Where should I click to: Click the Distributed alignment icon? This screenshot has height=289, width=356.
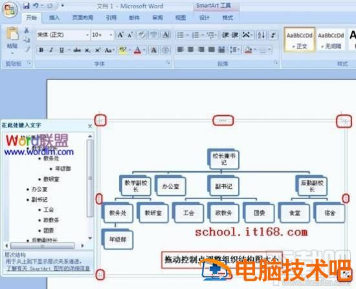[x=221, y=49]
